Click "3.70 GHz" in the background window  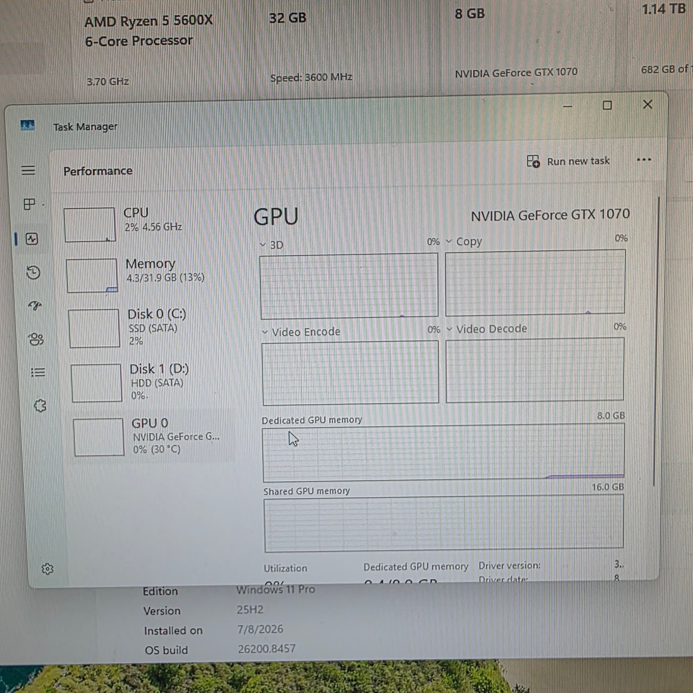[x=108, y=82]
